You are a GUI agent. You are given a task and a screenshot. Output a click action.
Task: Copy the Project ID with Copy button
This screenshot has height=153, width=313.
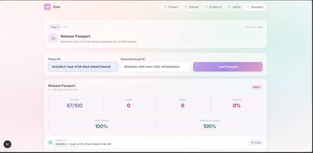(x=256, y=143)
